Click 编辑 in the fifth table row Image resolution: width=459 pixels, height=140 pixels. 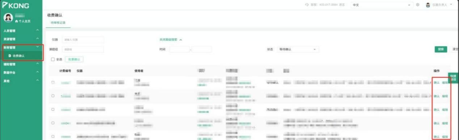[445, 136]
